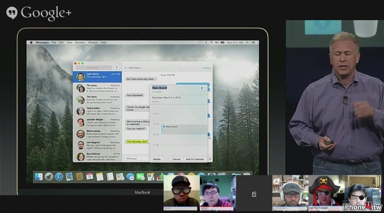Click the Location field in event popover
384x213 pixels.
(157, 92)
